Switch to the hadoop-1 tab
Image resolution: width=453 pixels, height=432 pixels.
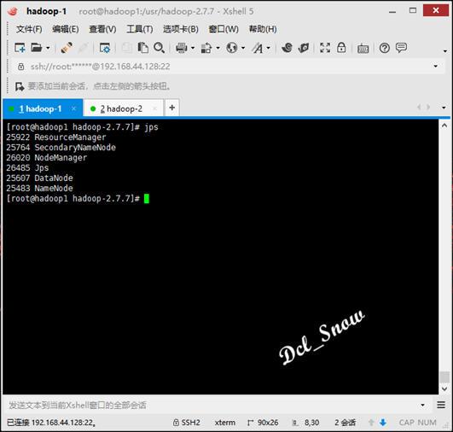43,108
